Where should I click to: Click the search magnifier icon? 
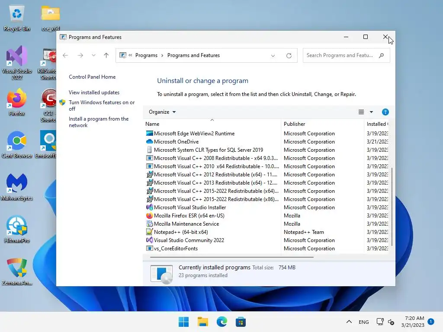pyautogui.click(x=382, y=55)
